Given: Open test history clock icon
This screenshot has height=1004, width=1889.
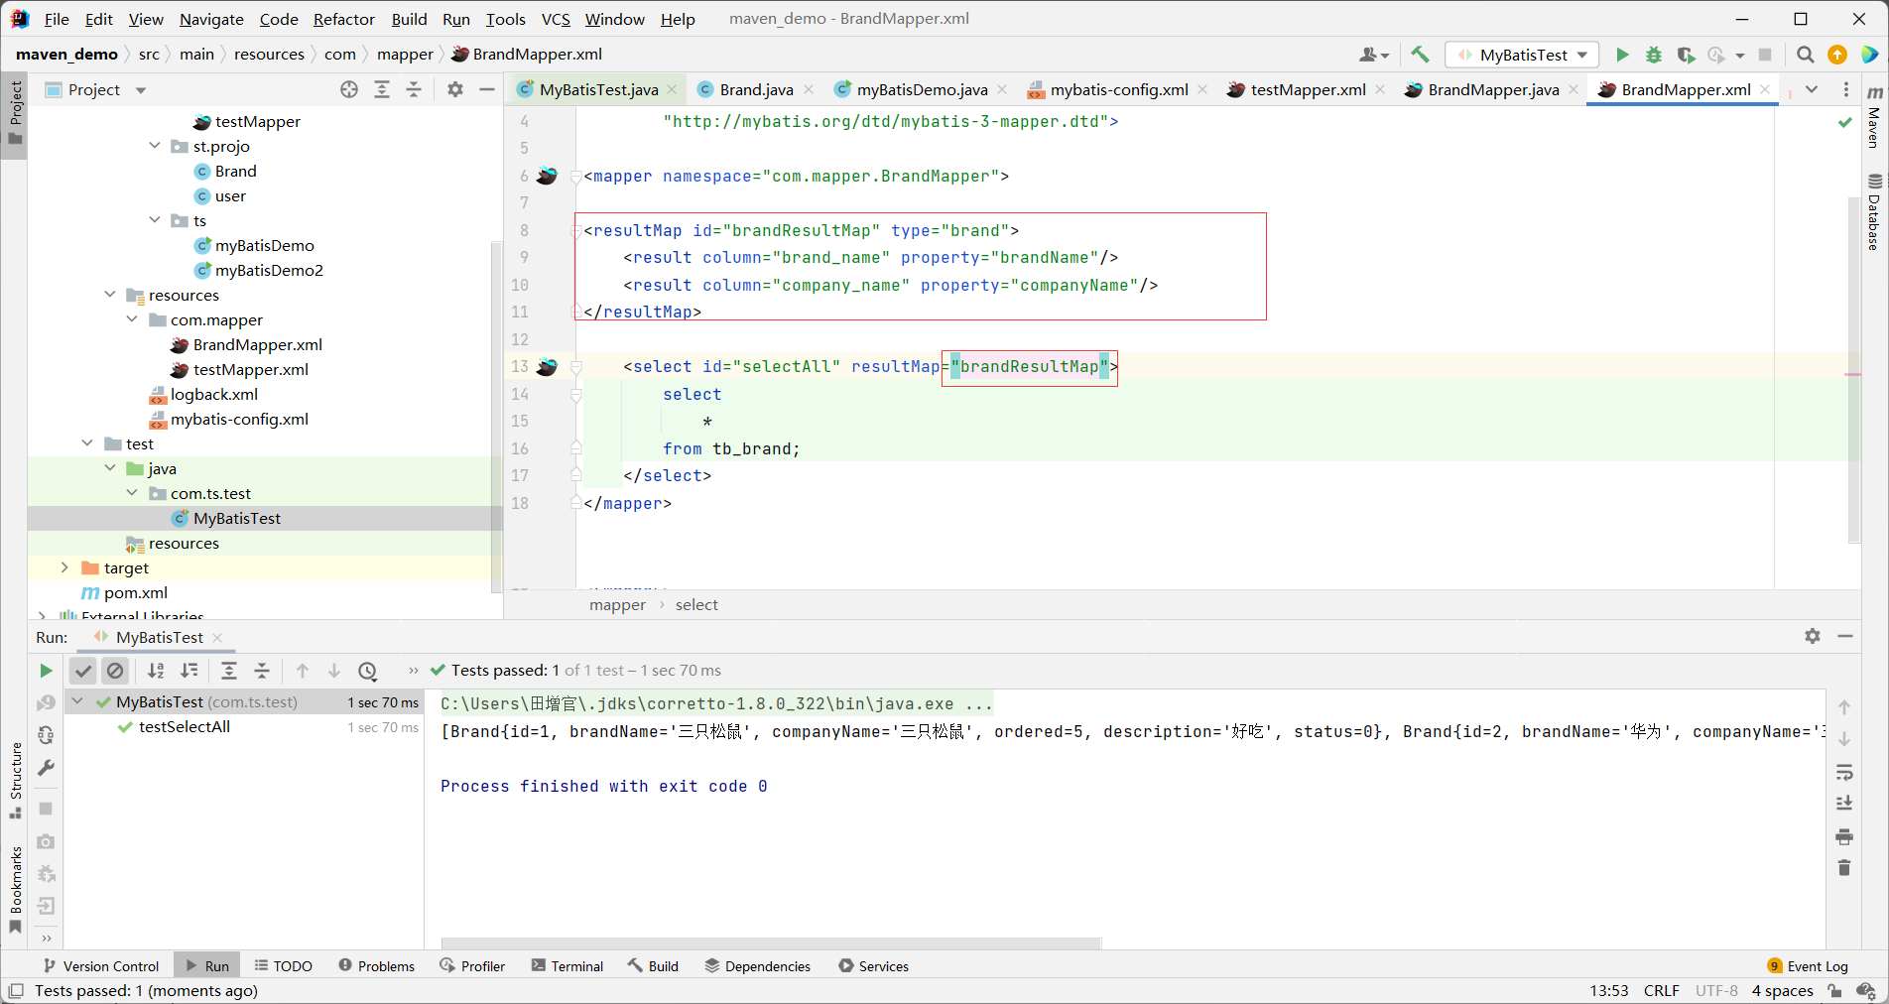Looking at the screenshot, I should (x=368, y=671).
